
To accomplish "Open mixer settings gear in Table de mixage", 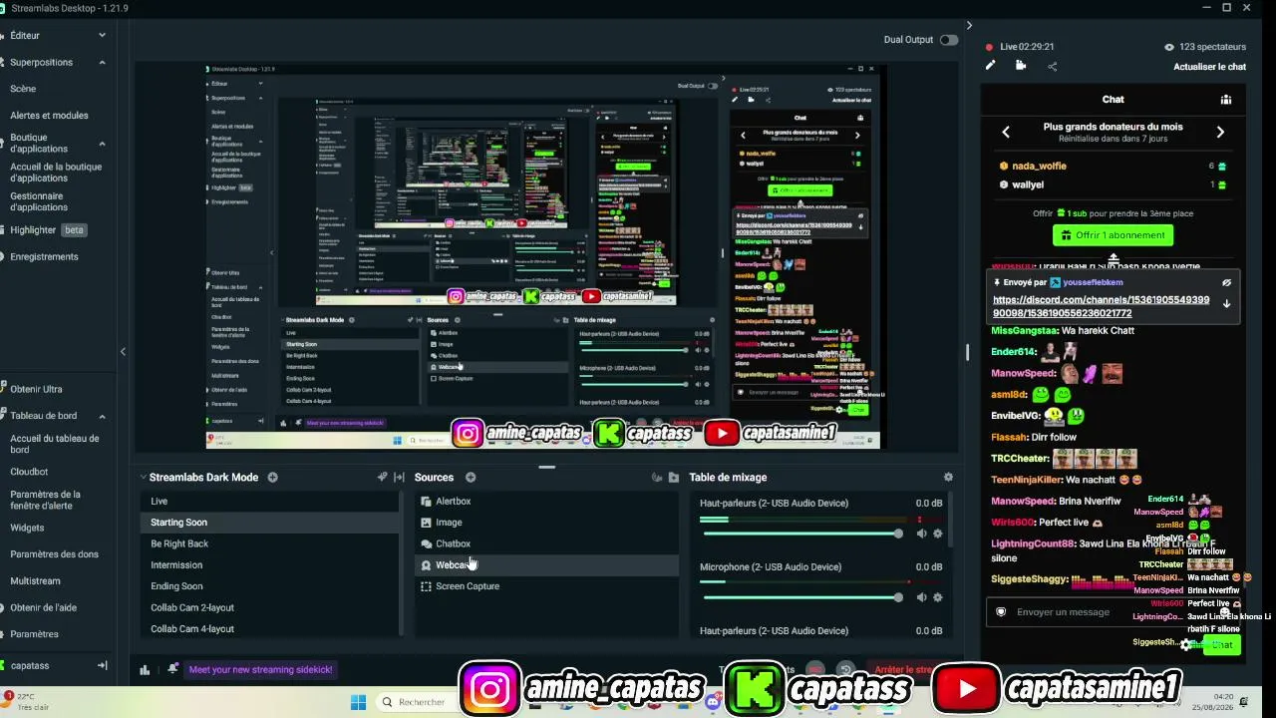I will tap(948, 478).
